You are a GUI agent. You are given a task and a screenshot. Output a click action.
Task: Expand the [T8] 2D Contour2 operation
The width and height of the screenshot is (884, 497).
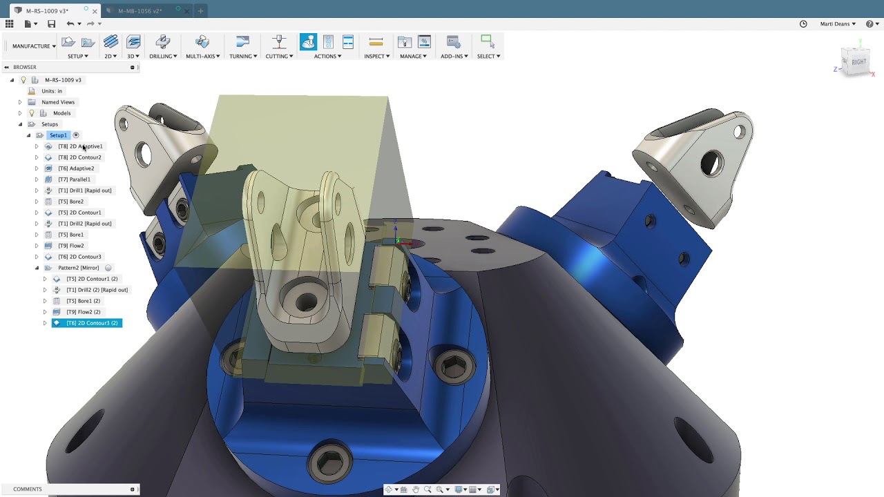[x=37, y=157]
